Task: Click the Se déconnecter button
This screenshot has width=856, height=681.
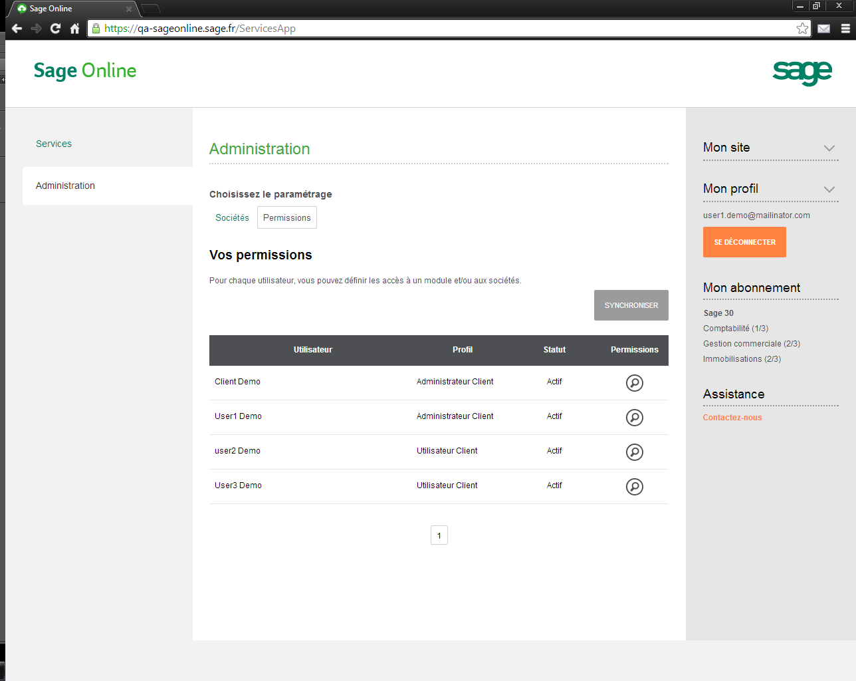Action: 744,242
